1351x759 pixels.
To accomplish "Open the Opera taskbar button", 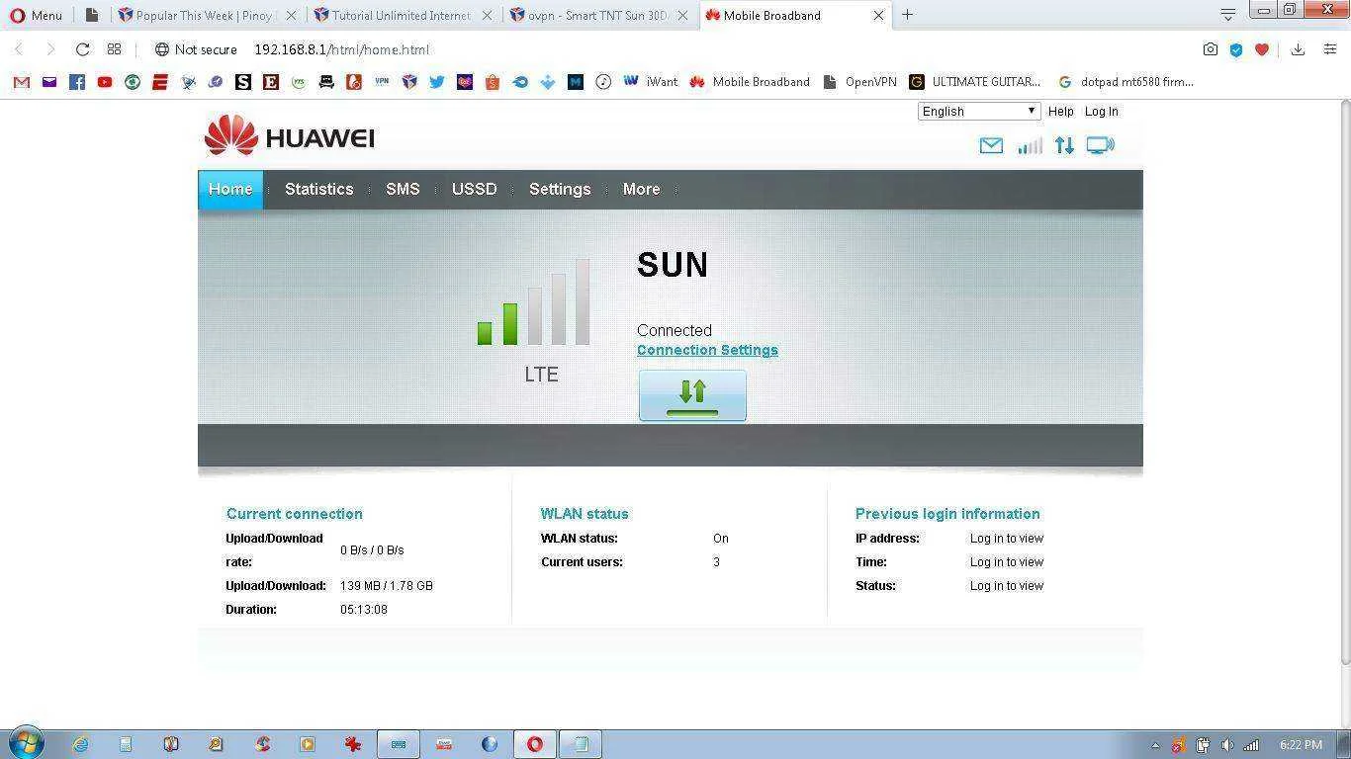I will coord(534,744).
